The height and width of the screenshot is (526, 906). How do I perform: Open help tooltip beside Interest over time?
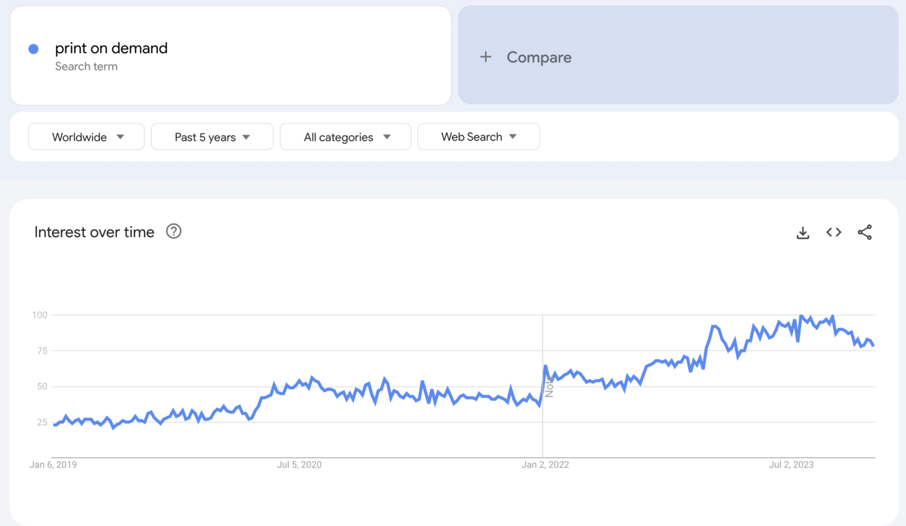point(173,231)
